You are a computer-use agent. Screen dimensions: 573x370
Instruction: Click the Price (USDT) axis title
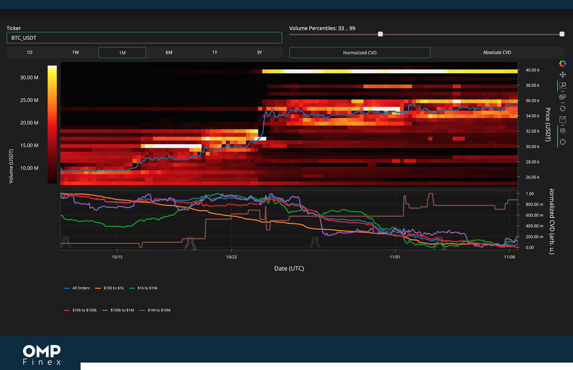coord(548,124)
